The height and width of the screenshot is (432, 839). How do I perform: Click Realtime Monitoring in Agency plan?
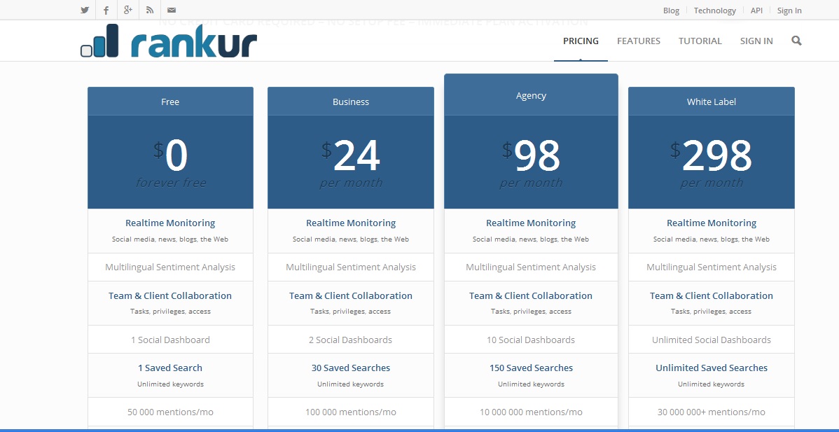[531, 223]
